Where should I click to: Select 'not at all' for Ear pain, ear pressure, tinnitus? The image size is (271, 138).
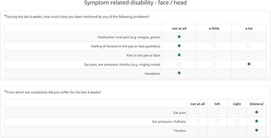point(179,64)
